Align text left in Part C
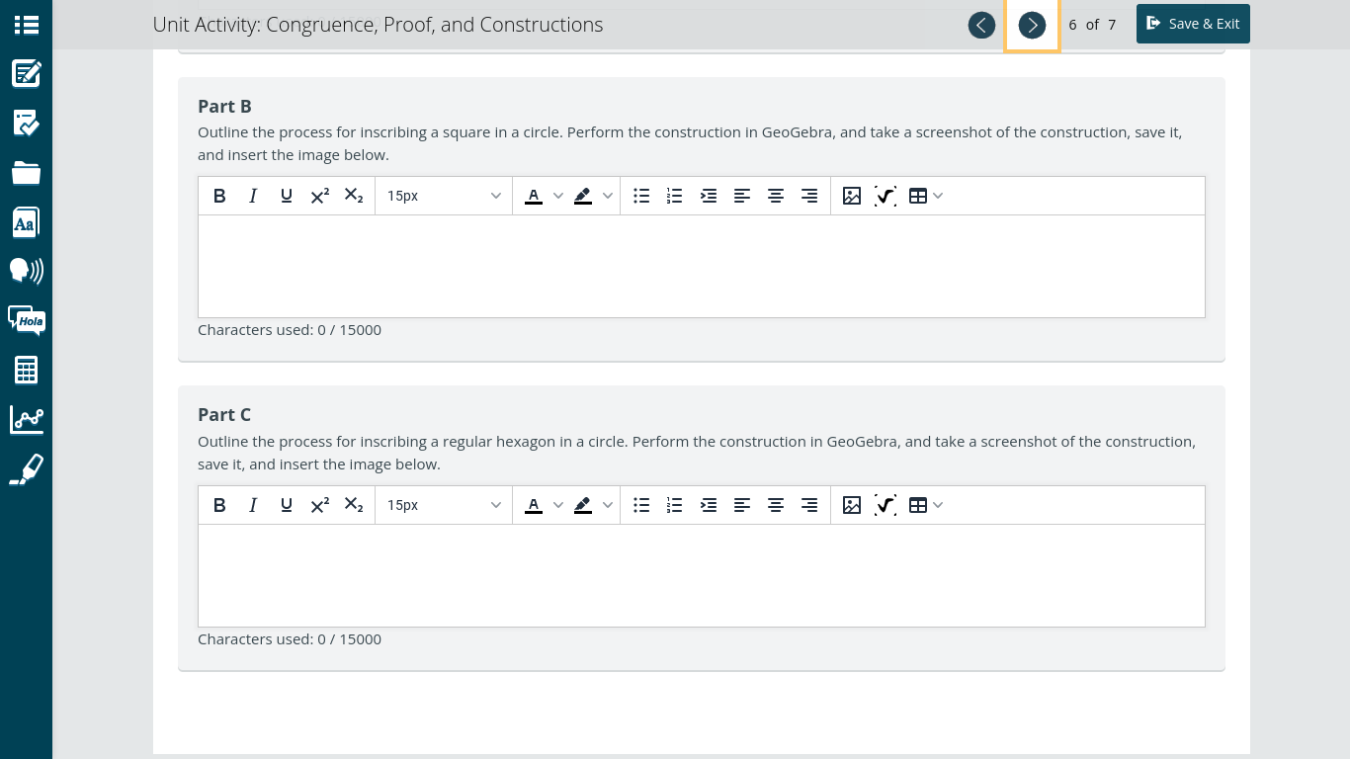Viewport: 1350px width, 759px height. click(742, 505)
